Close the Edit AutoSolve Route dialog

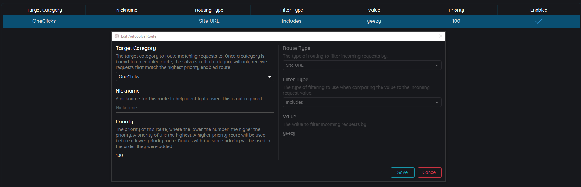click(x=440, y=36)
